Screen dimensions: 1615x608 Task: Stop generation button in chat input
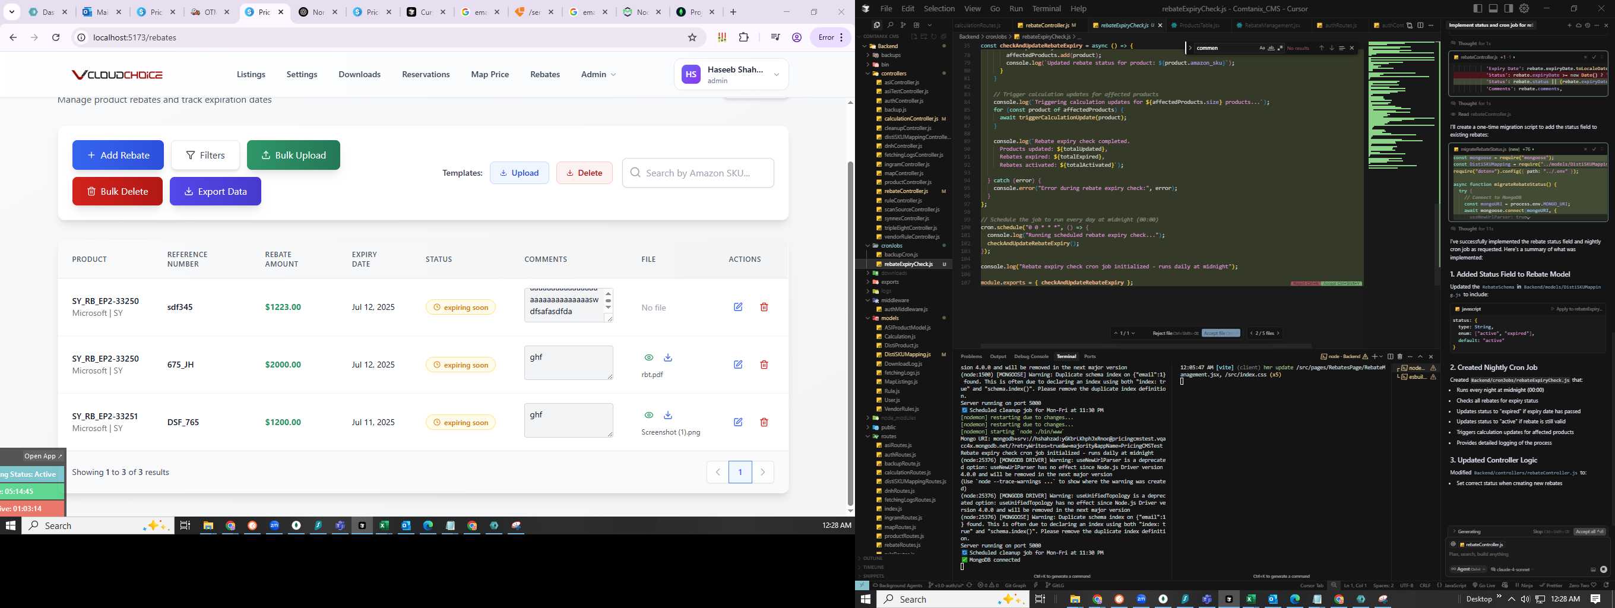(1604, 569)
